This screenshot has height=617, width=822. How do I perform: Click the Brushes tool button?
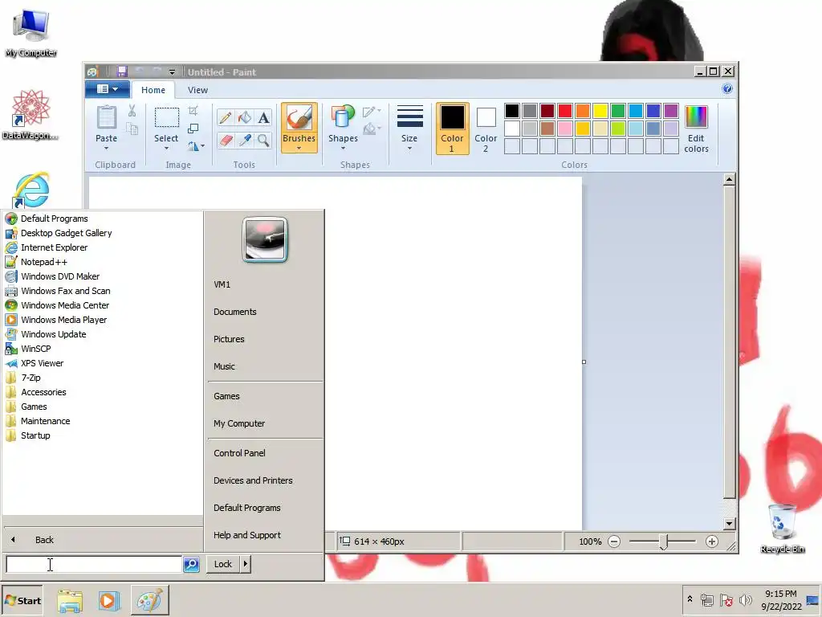(299, 128)
